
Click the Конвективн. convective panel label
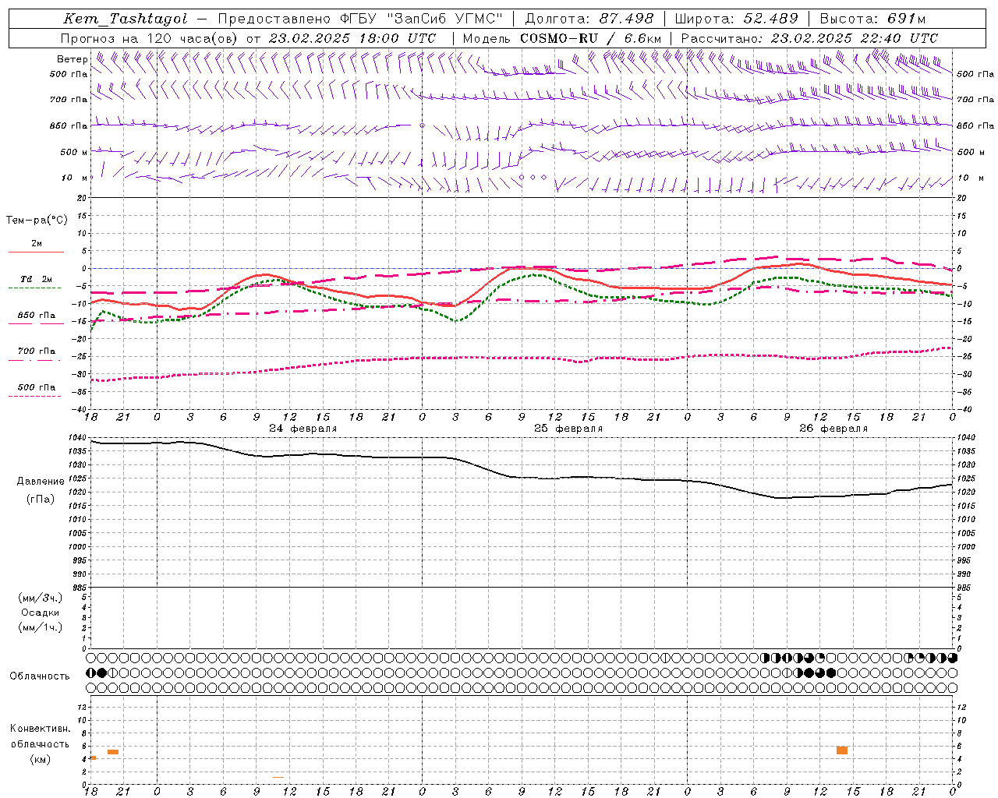(40, 729)
